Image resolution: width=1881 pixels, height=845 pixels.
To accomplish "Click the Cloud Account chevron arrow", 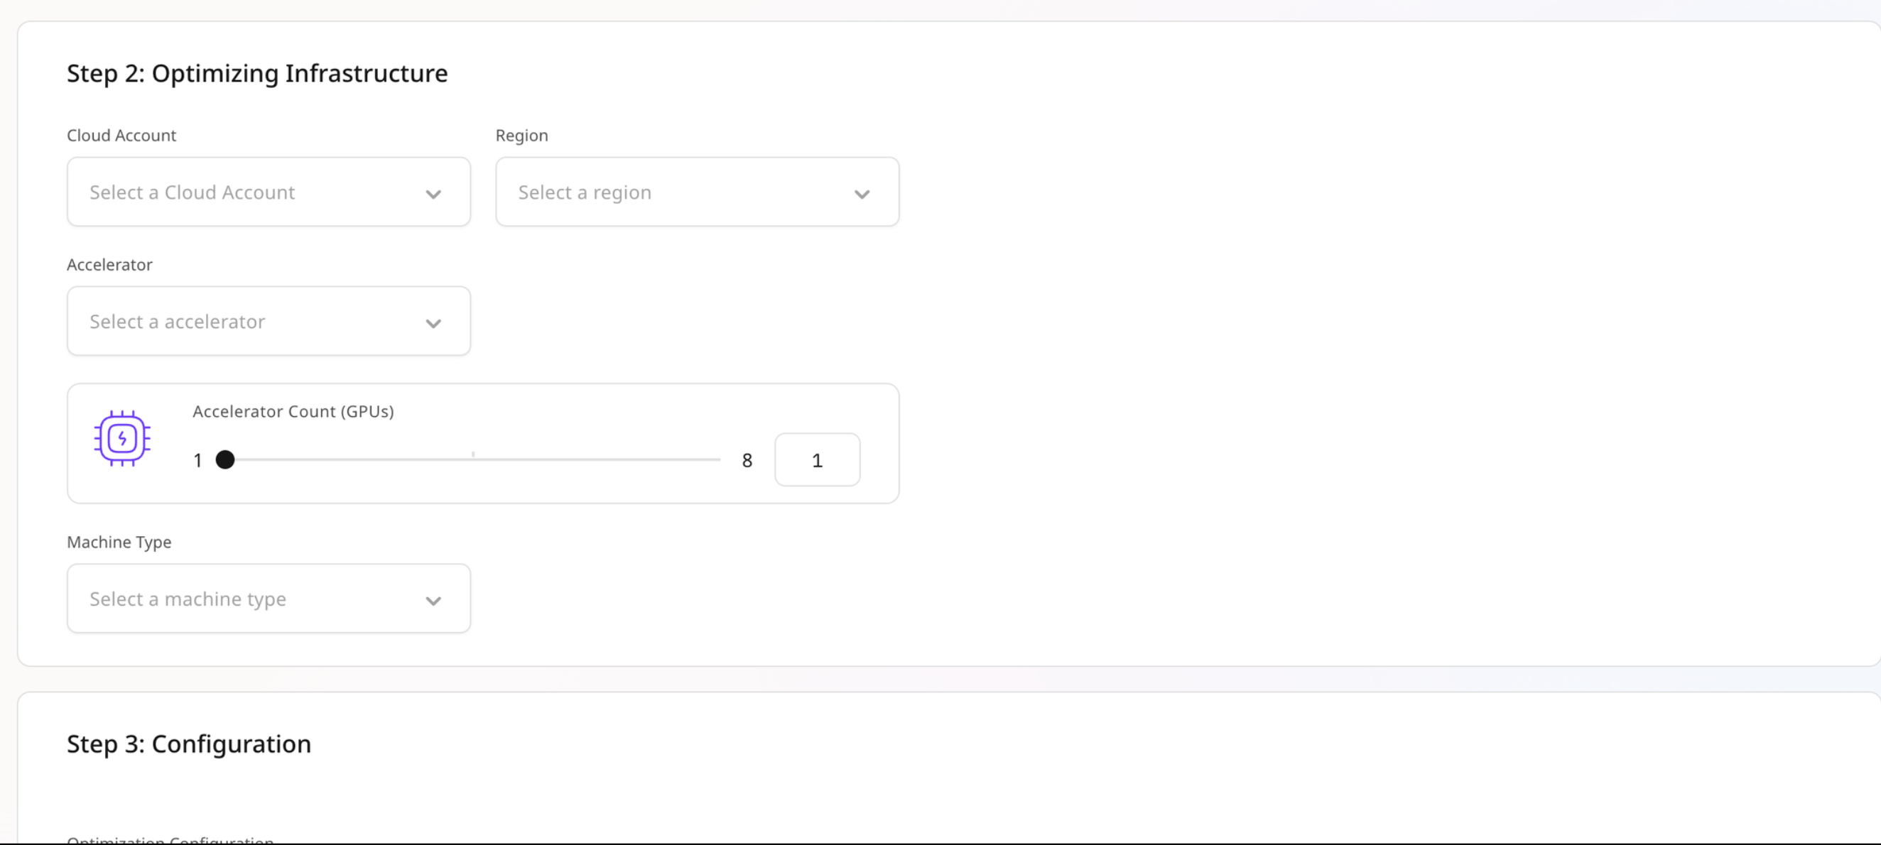I will [x=434, y=195].
